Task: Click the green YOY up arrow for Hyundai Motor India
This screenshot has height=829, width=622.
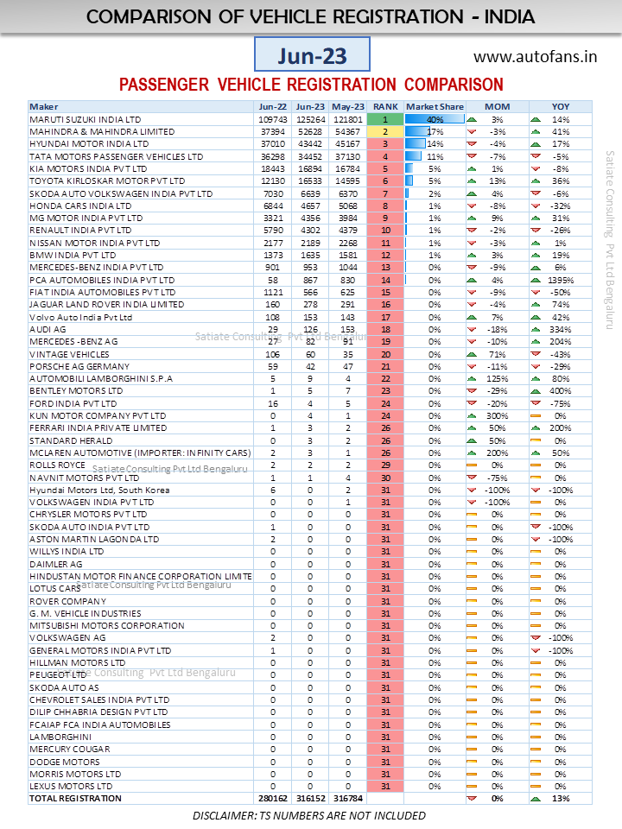Action: [536, 144]
